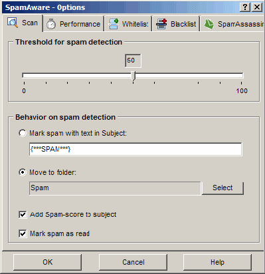The width and height of the screenshot is (265, 274).
Task: Click the spam threshold slider handle
Action: tap(133, 76)
